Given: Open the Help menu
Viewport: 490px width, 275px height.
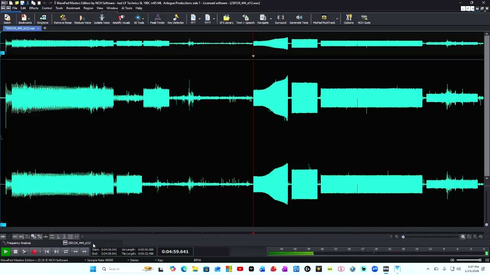Looking at the screenshot, I should pos(139,8).
